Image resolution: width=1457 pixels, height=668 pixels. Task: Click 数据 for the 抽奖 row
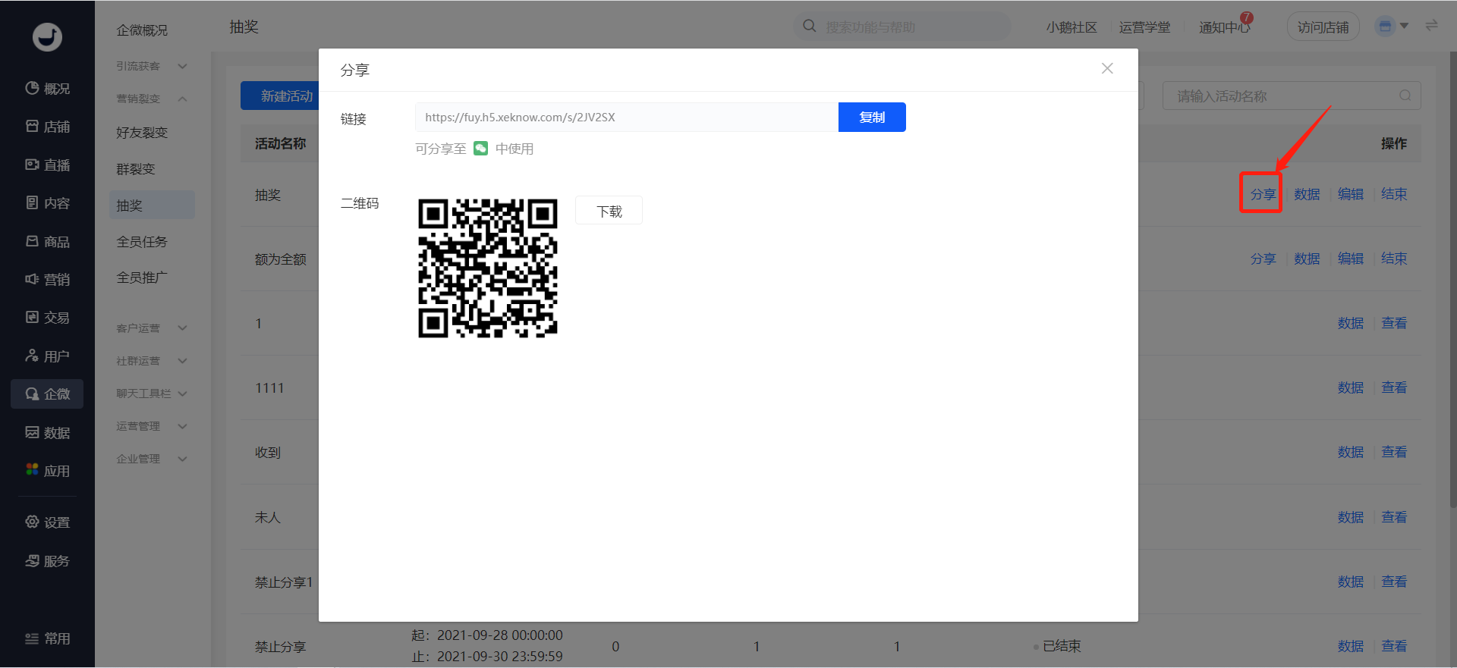1307,194
